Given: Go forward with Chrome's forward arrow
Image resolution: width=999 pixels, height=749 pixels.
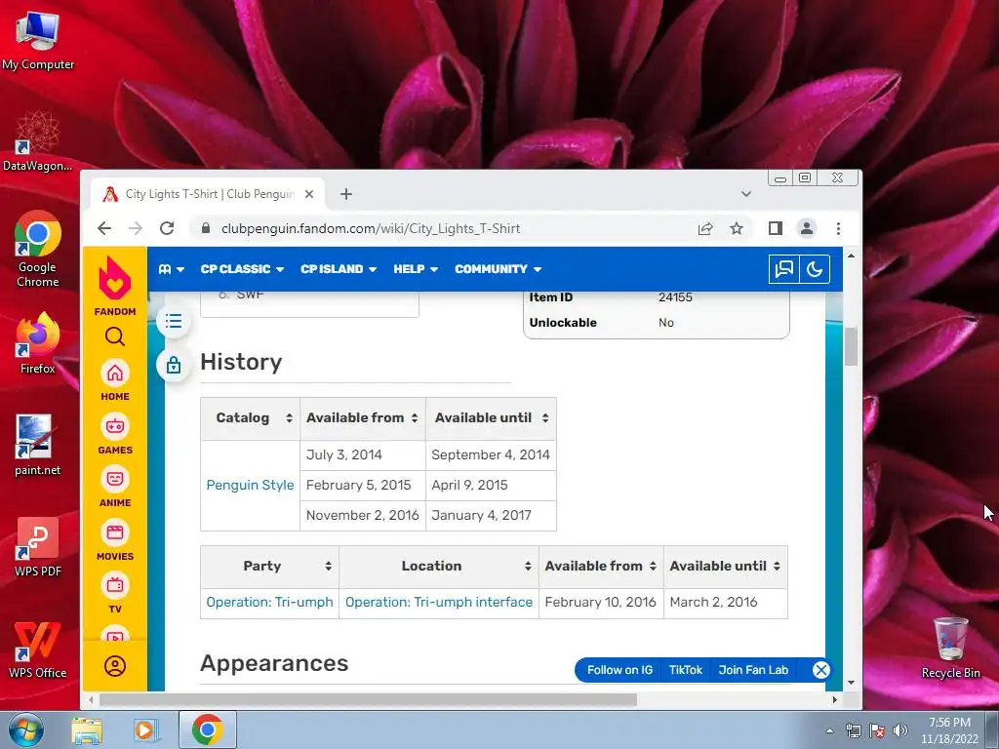Looking at the screenshot, I should [136, 228].
